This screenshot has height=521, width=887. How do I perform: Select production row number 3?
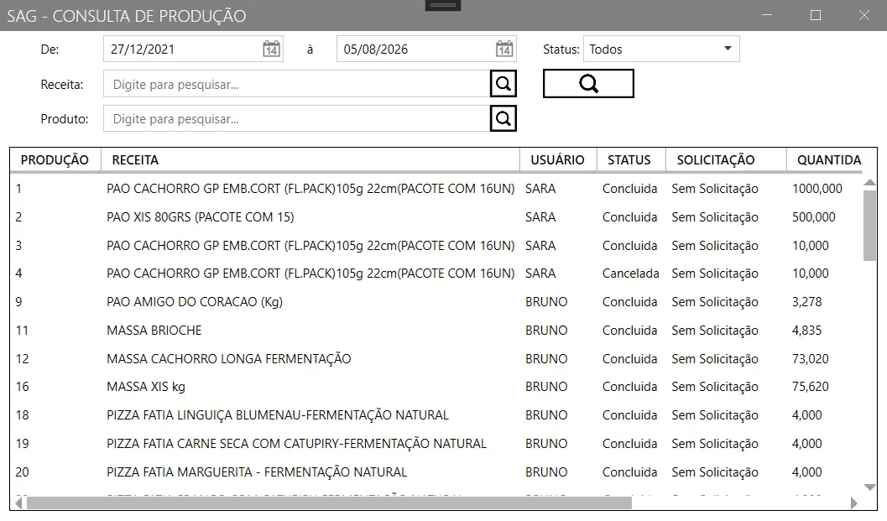point(436,246)
